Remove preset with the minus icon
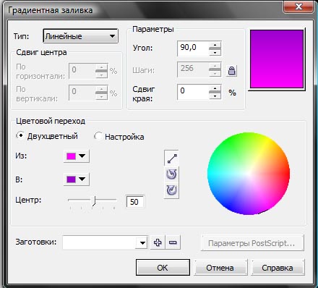The width and height of the screenshot is (318, 288). [x=173, y=242]
